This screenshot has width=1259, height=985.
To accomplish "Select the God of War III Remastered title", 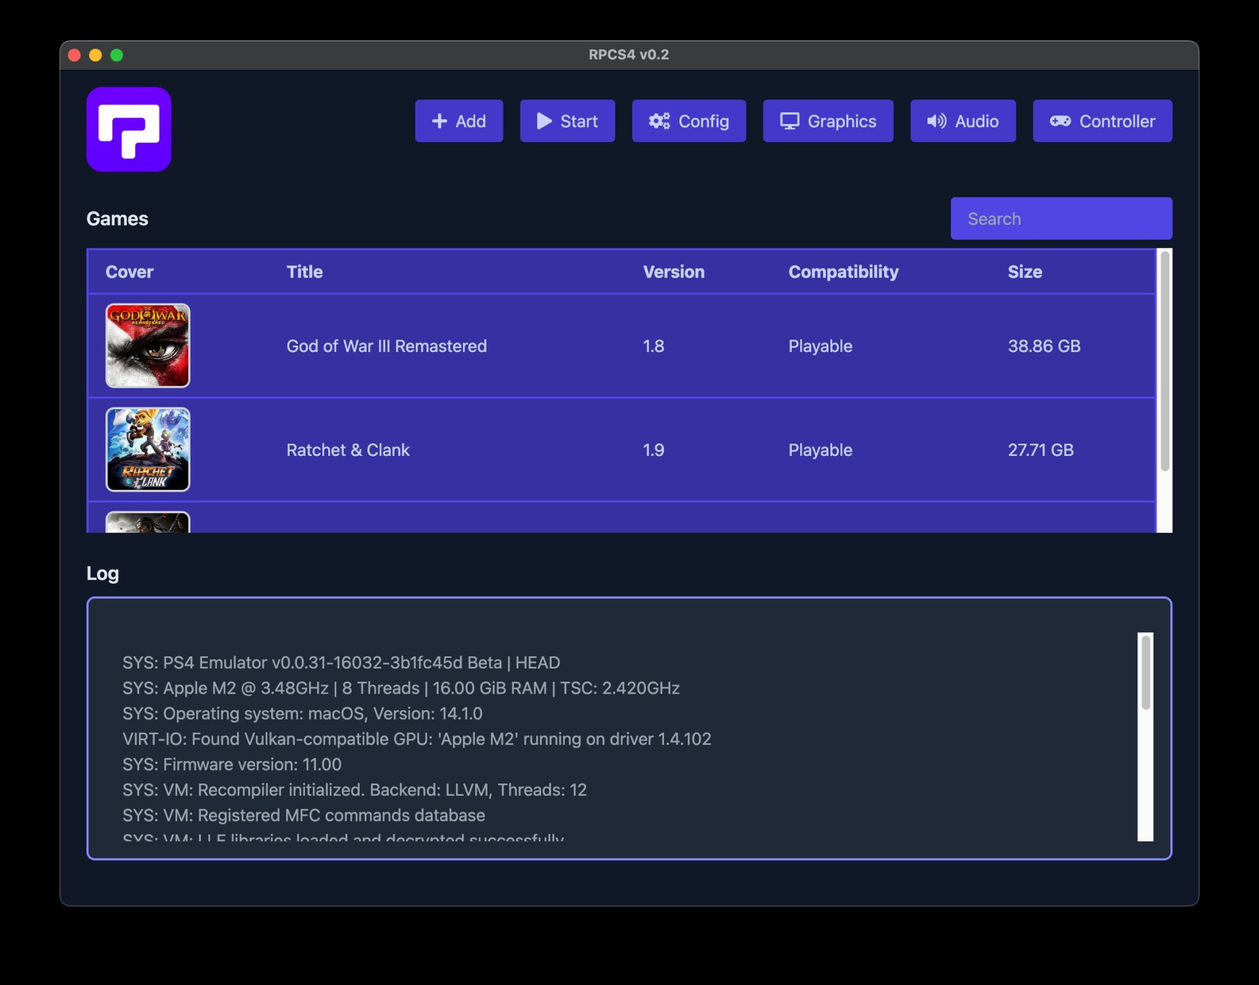I will click(x=387, y=346).
